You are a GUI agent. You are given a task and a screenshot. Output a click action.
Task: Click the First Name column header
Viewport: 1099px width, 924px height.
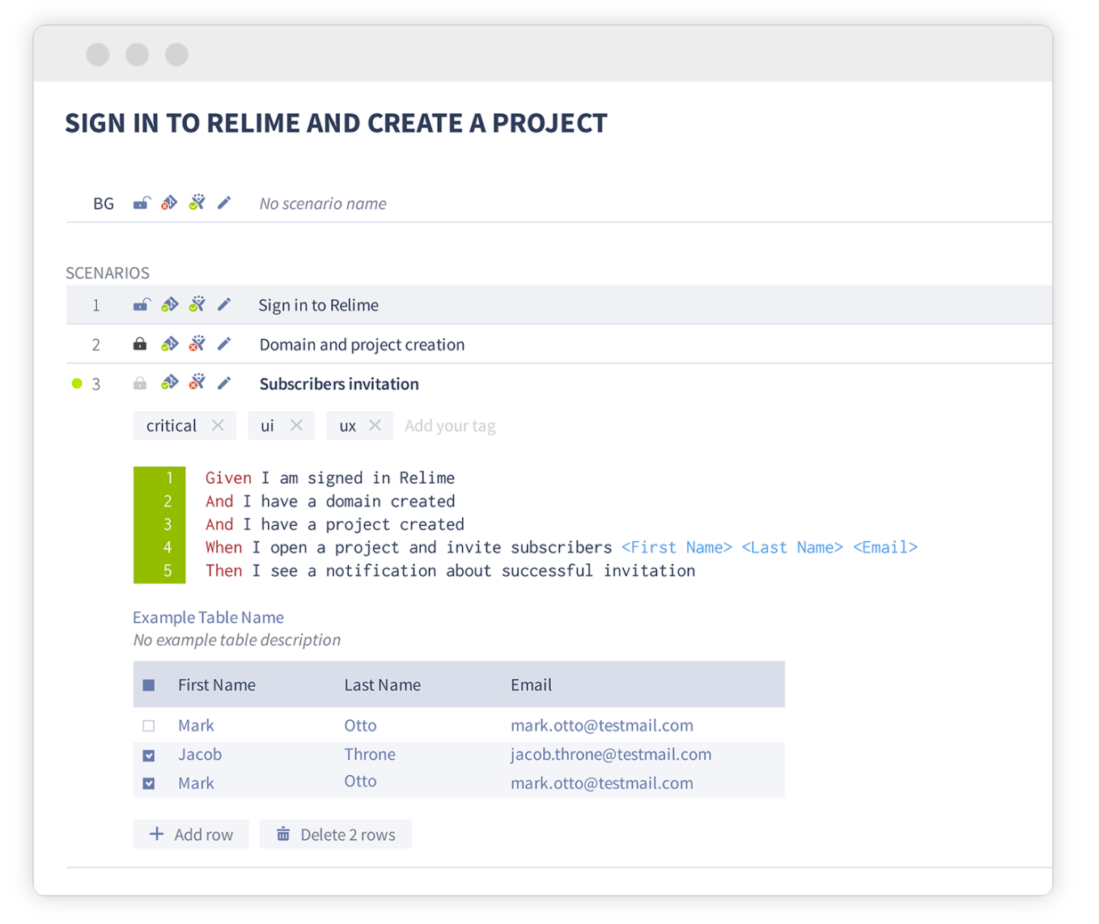click(x=217, y=685)
